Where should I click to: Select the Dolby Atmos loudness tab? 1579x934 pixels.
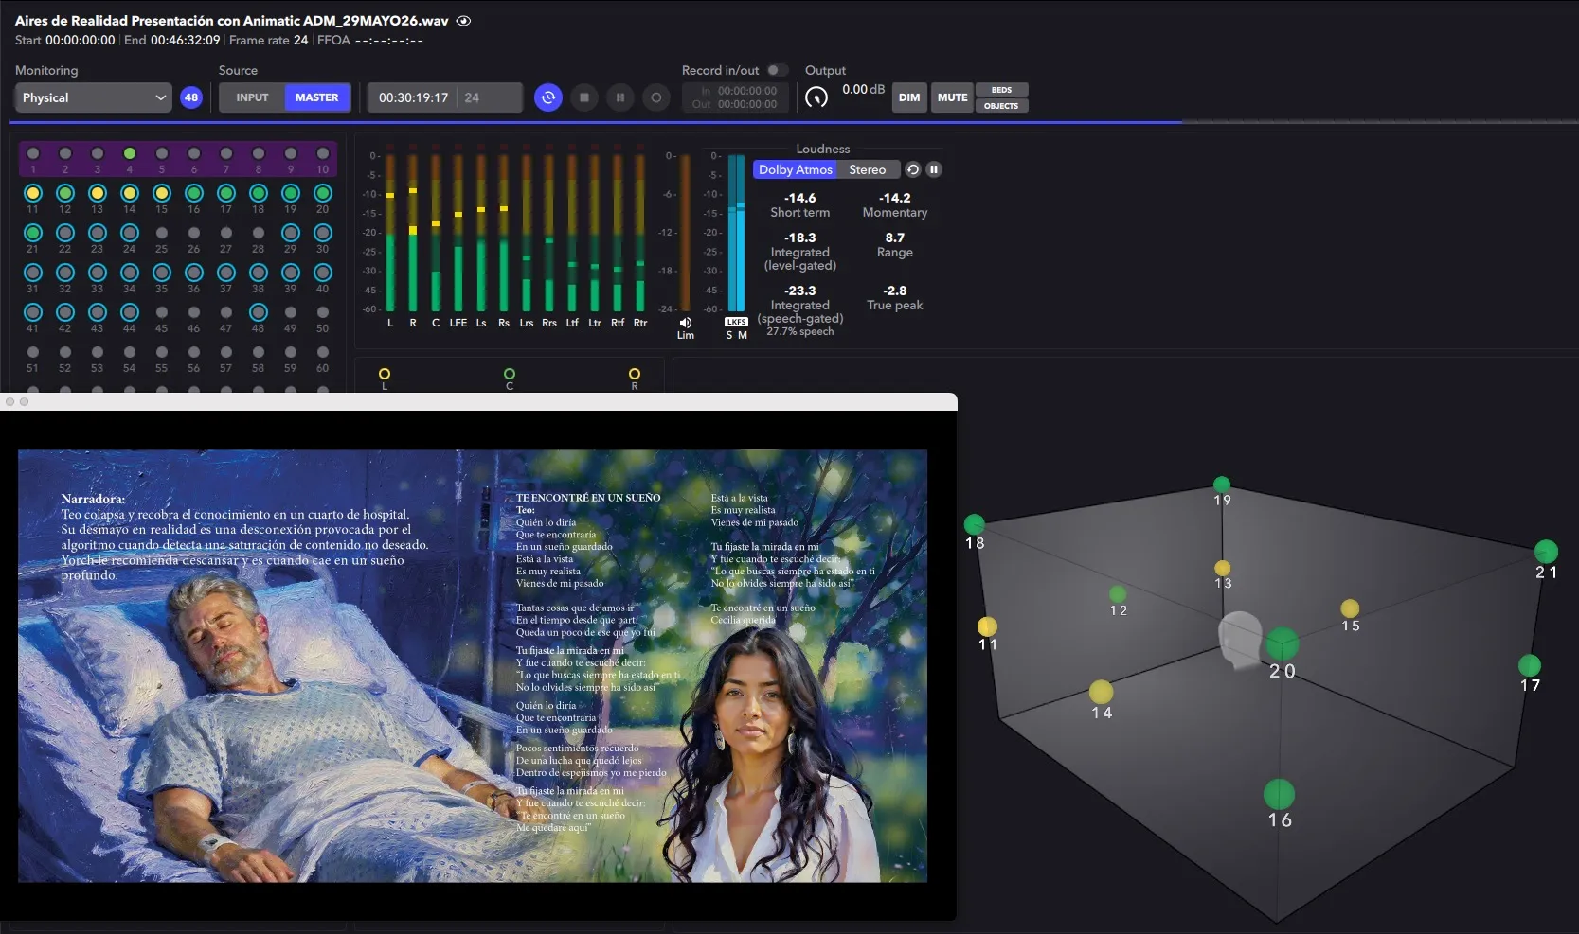click(795, 169)
